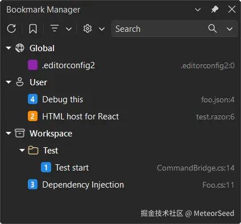
Task: Click the archive box icon beside Workspace
Action: click(20, 133)
